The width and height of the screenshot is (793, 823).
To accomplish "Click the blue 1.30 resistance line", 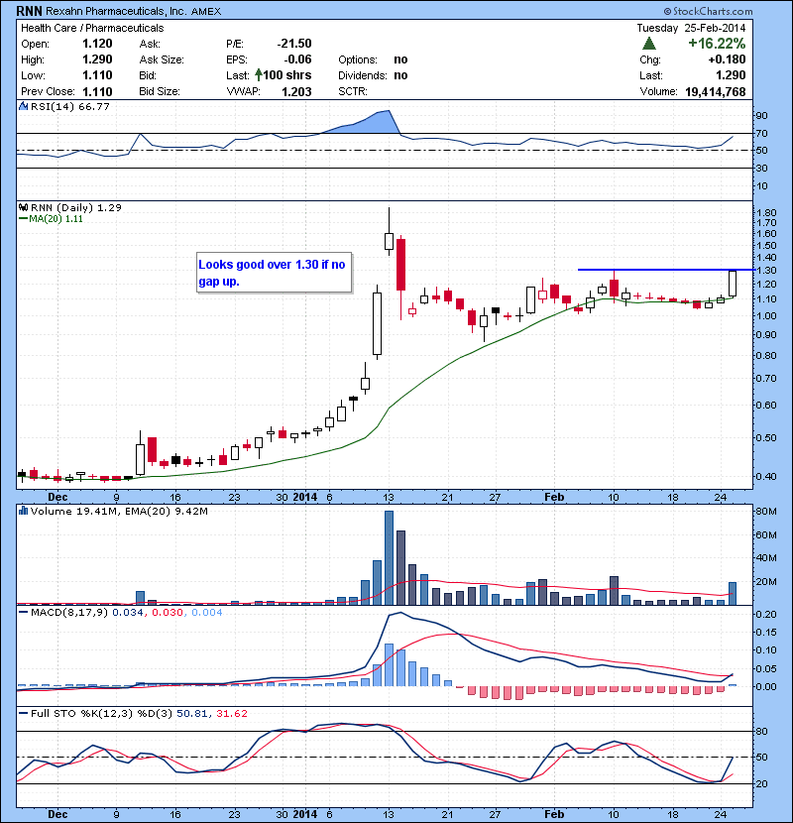I will (x=666, y=270).
